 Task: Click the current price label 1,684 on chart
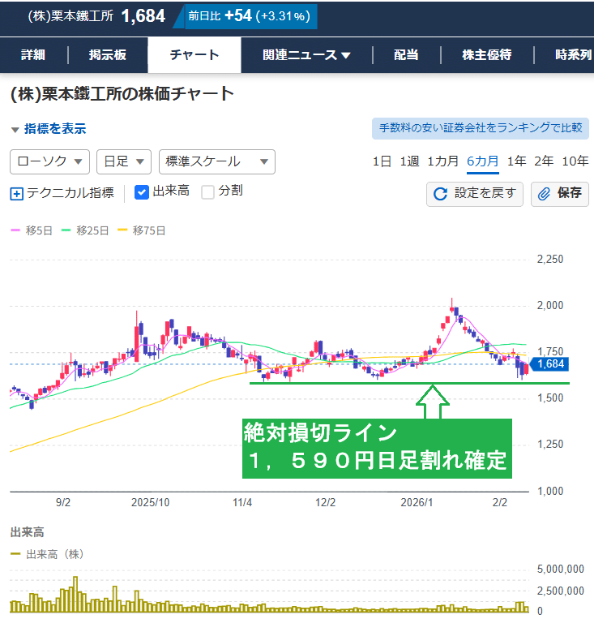point(550,364)
